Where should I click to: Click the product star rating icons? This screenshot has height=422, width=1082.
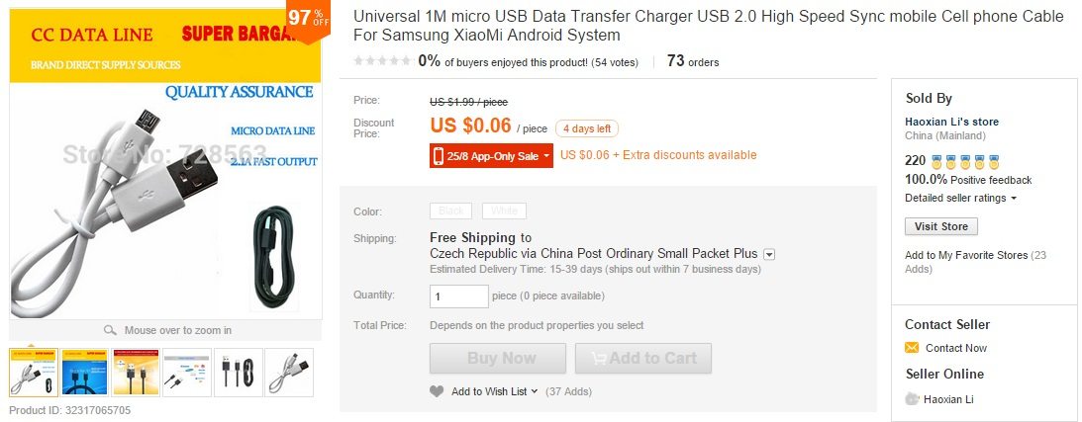[382, 61]
